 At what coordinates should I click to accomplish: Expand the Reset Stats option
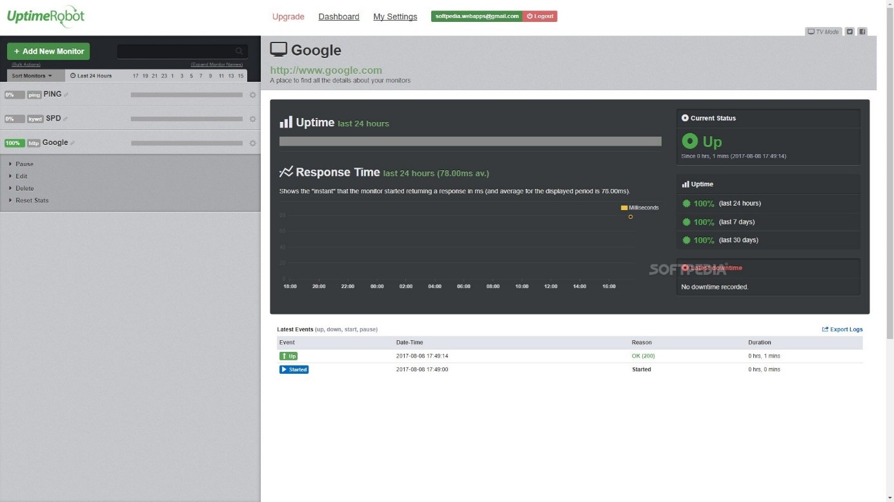pos(32,200)
